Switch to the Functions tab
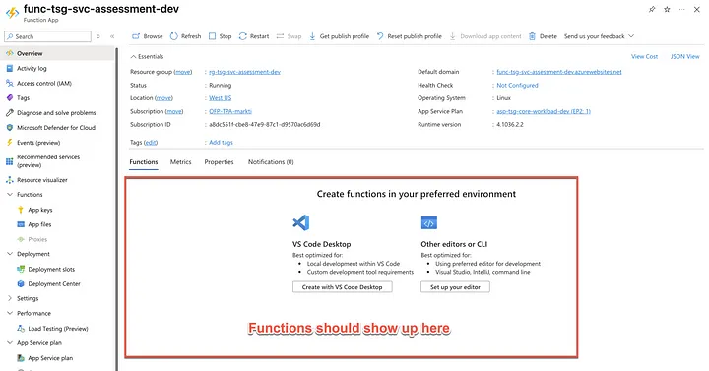 click(144, 162)
